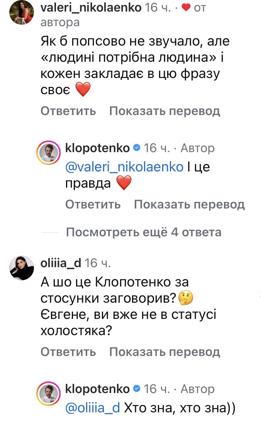Tap klopotenko username in first reply
The height and width of the screenshot is (422, 261).
pyautogui.click(x=98, y=147)
